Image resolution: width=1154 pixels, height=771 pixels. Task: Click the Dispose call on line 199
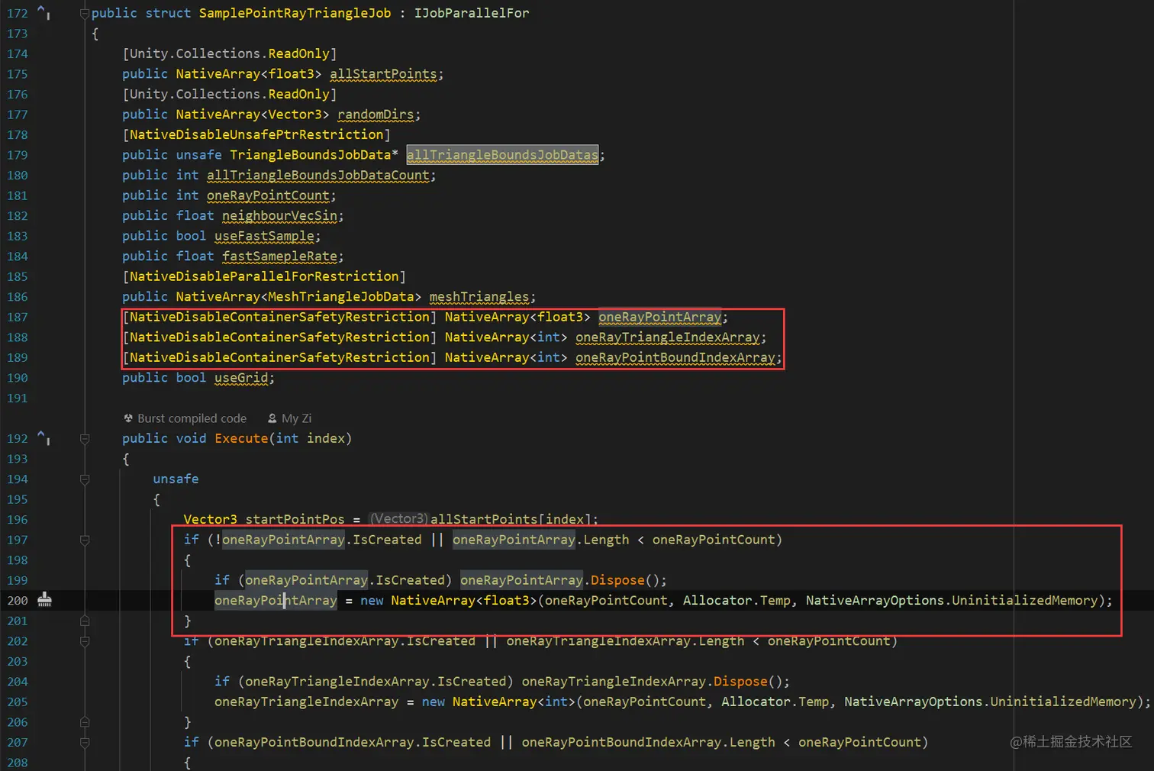pos(617,580)
